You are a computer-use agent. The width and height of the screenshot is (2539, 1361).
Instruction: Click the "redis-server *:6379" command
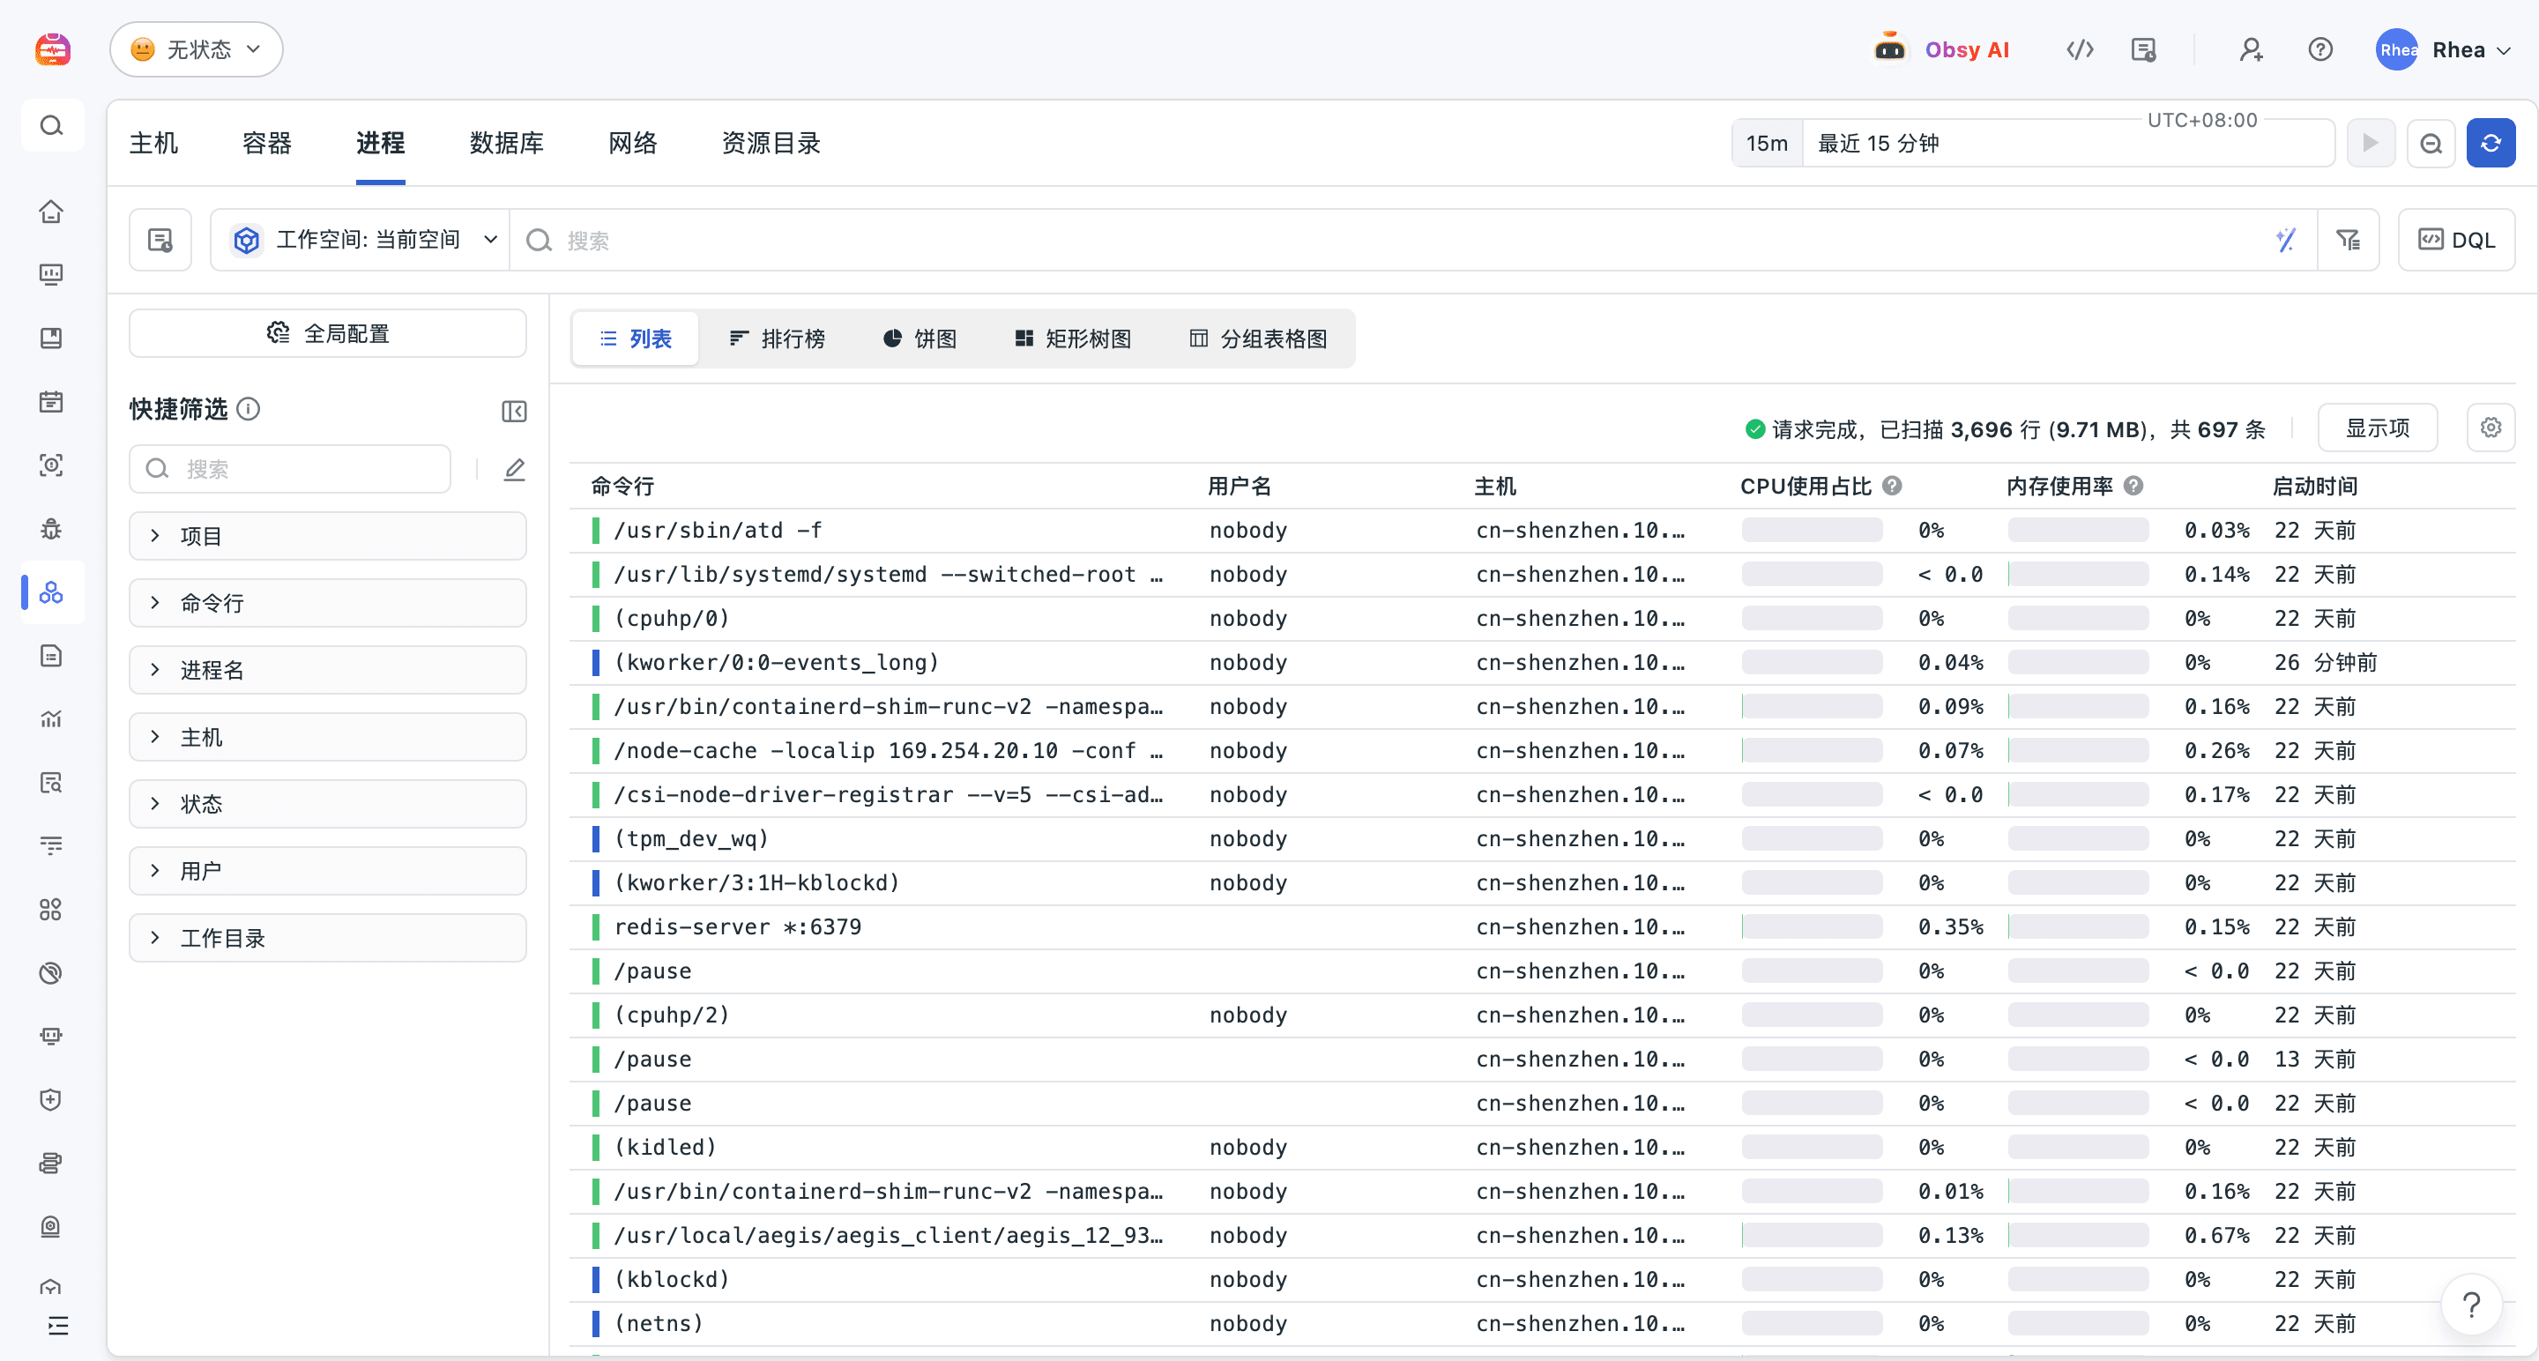click(737, 927)
